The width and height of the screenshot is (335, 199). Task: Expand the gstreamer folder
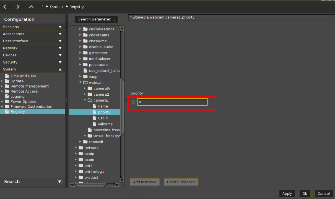tap(80, 53)
